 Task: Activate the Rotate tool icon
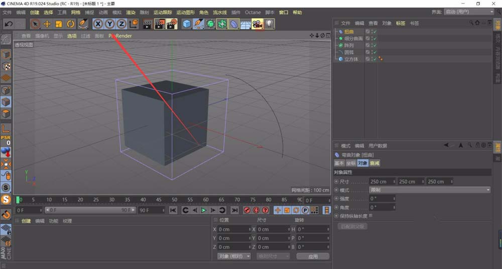[70, 24]
